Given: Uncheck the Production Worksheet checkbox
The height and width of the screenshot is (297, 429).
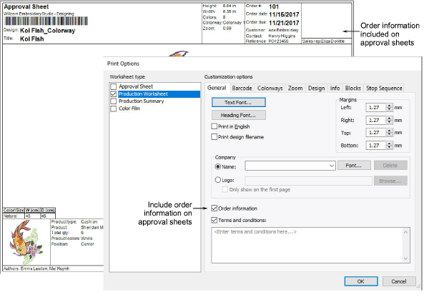Looking at the screenshot, I should point(114,94).
